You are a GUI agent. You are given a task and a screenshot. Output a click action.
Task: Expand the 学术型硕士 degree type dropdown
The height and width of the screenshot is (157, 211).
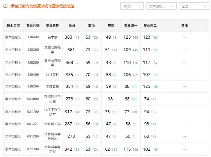161,6
